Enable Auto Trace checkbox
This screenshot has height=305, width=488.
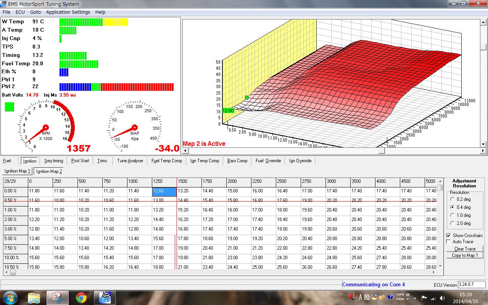tap(448, 242)
